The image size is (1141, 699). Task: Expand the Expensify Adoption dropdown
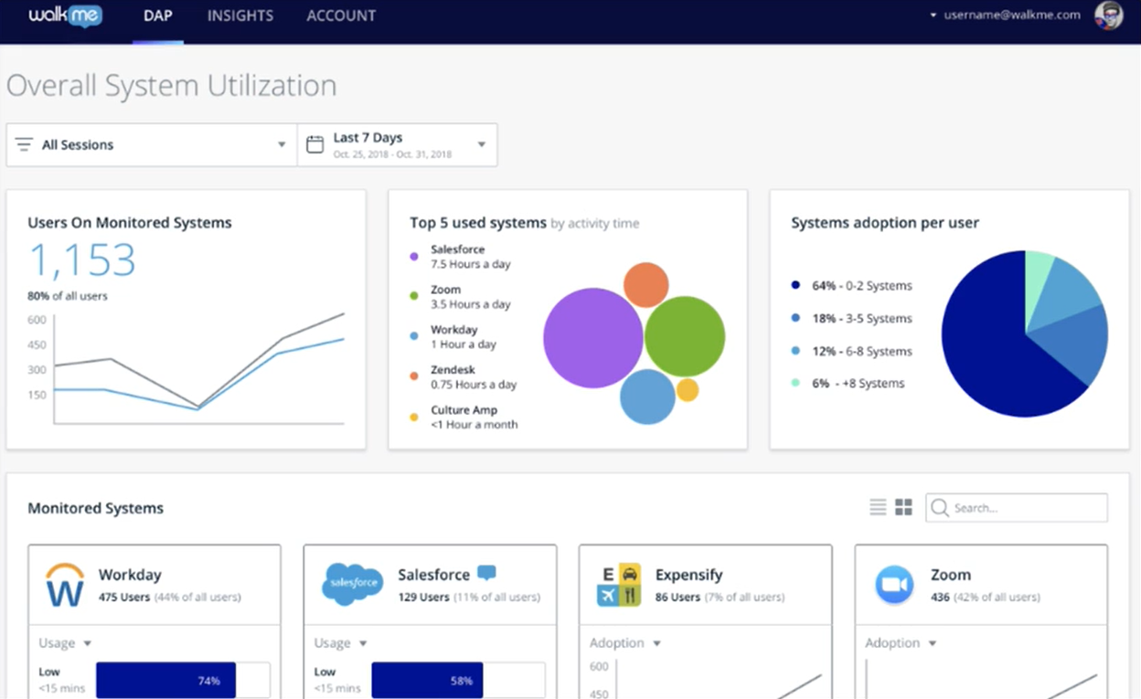click(x=625, y=643)
